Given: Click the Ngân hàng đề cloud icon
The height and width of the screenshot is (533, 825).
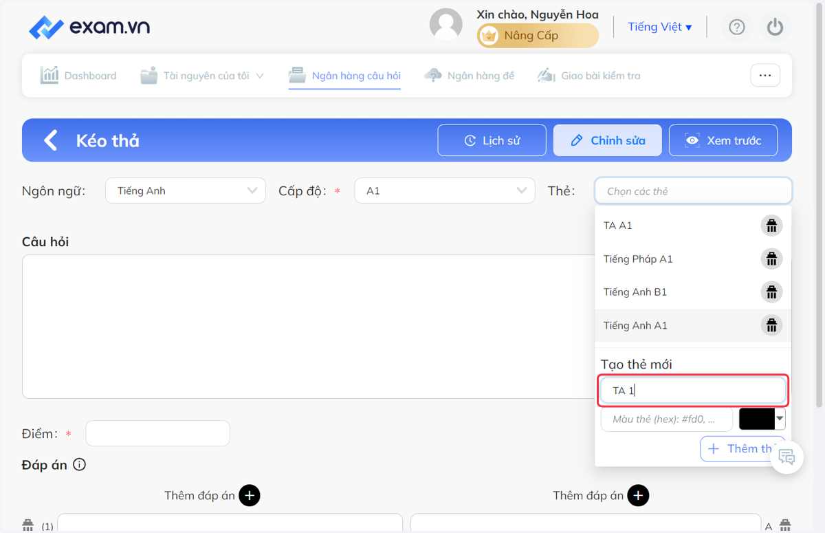Looking at the screenshot, I should coord(433,76).
